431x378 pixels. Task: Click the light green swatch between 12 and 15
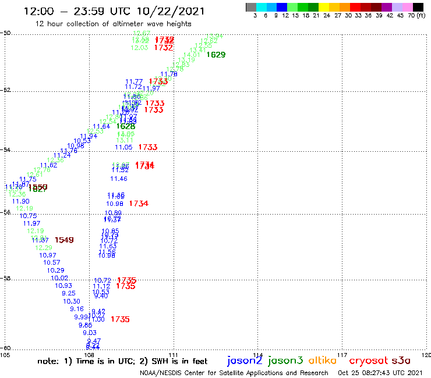[x=292, y=7]
